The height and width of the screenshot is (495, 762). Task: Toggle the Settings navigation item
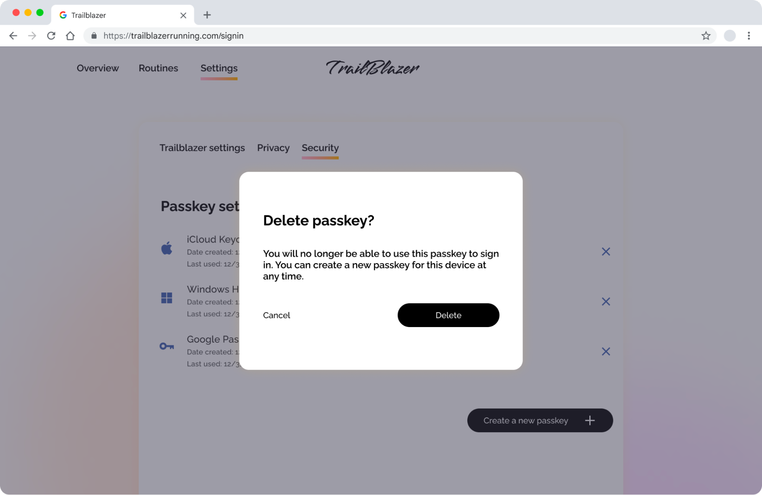pyautogui.click(x=219, y=68)
